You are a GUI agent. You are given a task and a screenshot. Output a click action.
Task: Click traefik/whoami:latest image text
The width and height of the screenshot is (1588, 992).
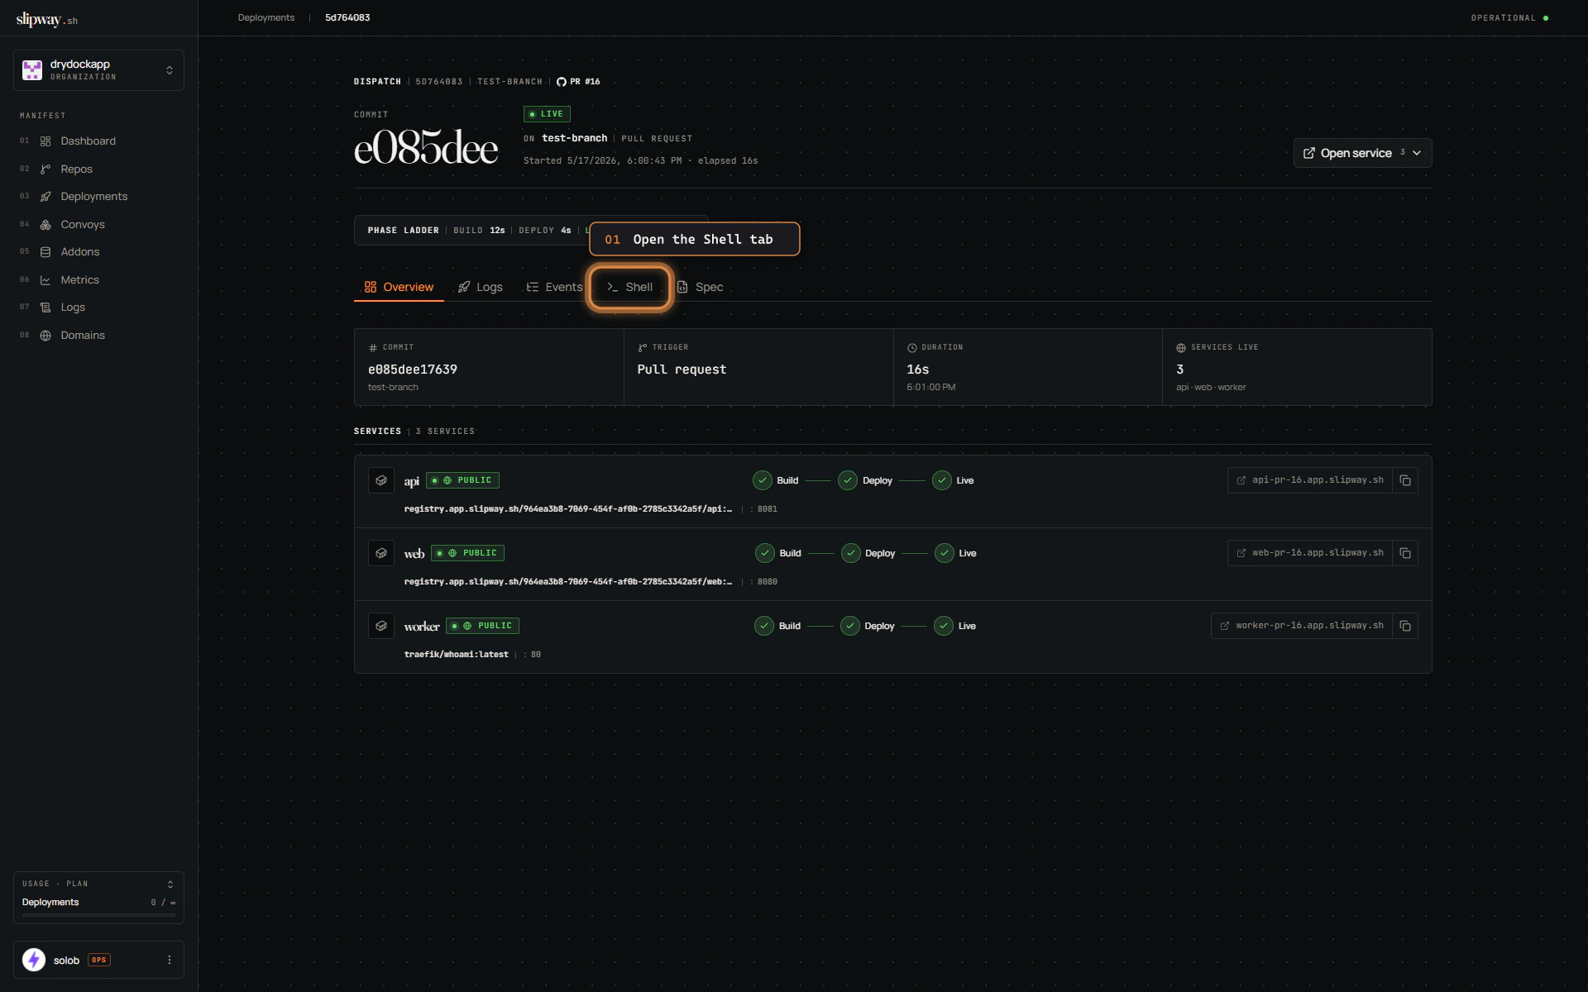pos(457,655)
